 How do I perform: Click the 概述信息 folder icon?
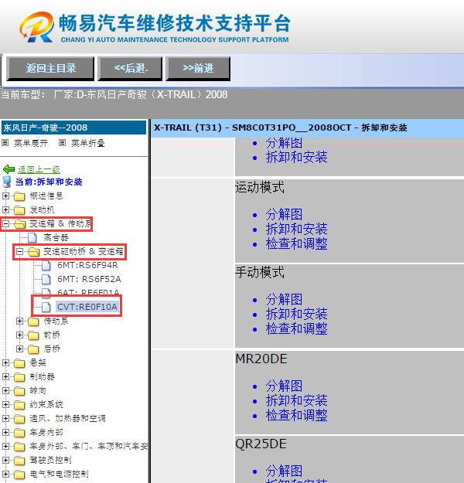19,196
